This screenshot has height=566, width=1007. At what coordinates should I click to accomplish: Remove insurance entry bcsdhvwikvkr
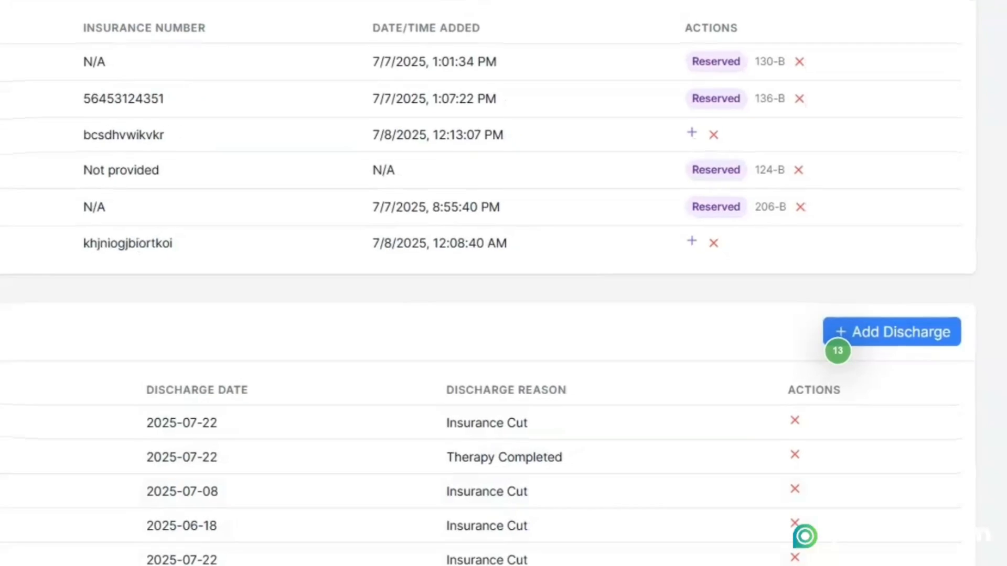(713, 135)
